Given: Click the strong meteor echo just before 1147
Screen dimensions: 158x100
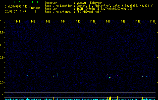Looking at the screenshot, I should 107,75.
